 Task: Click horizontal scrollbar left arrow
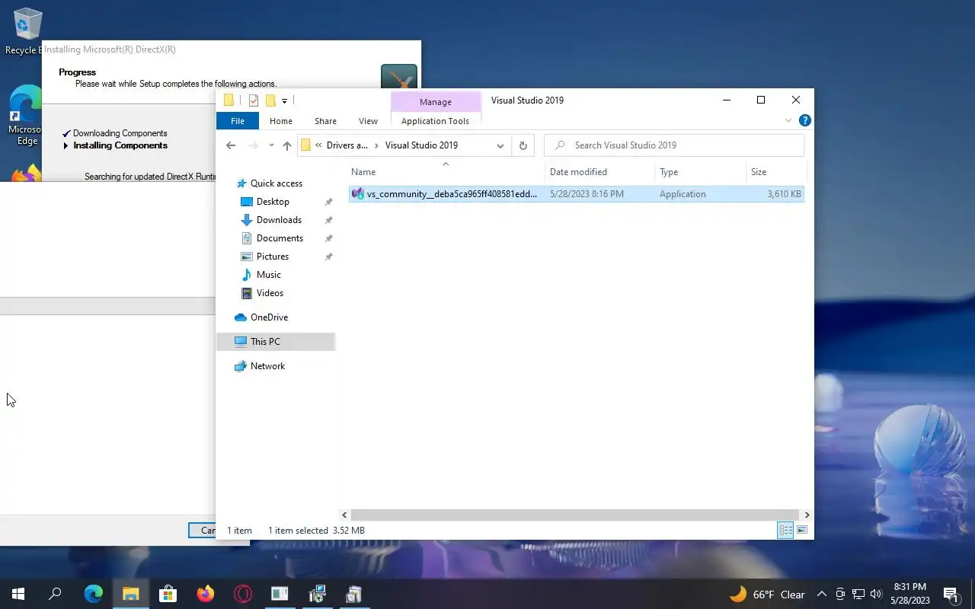click(x=344, y=515)
